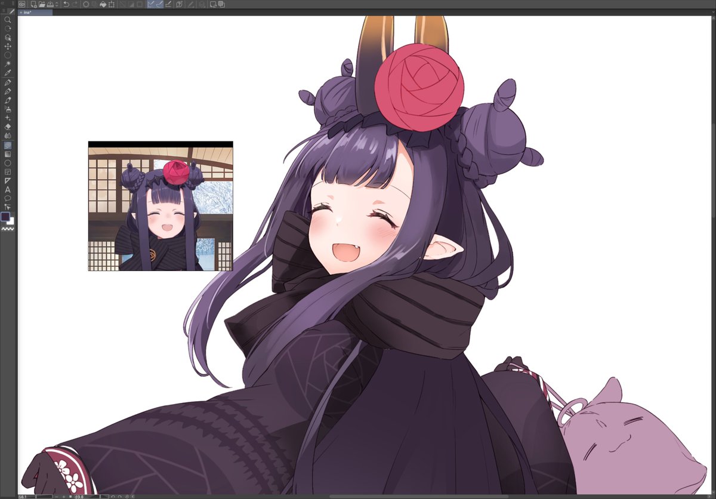This screenshot has width=716, height=499.
Task: Open Scale/Rotate transform icon
Action: click(x=111, y=4)
